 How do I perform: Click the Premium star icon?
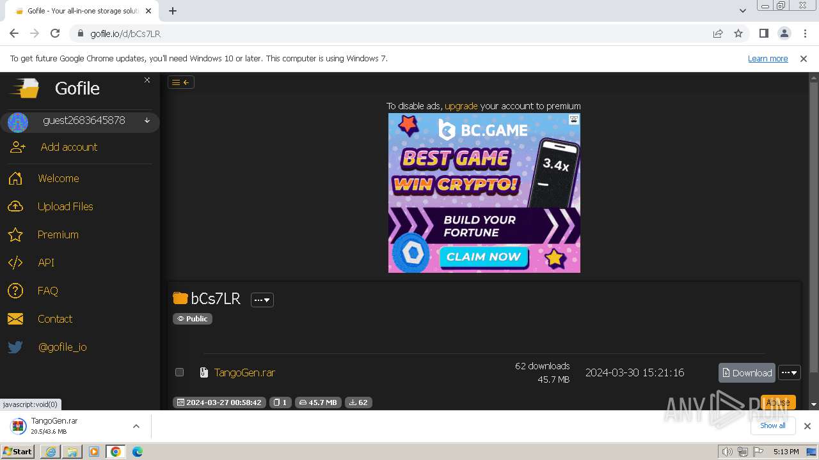(15, 234)
